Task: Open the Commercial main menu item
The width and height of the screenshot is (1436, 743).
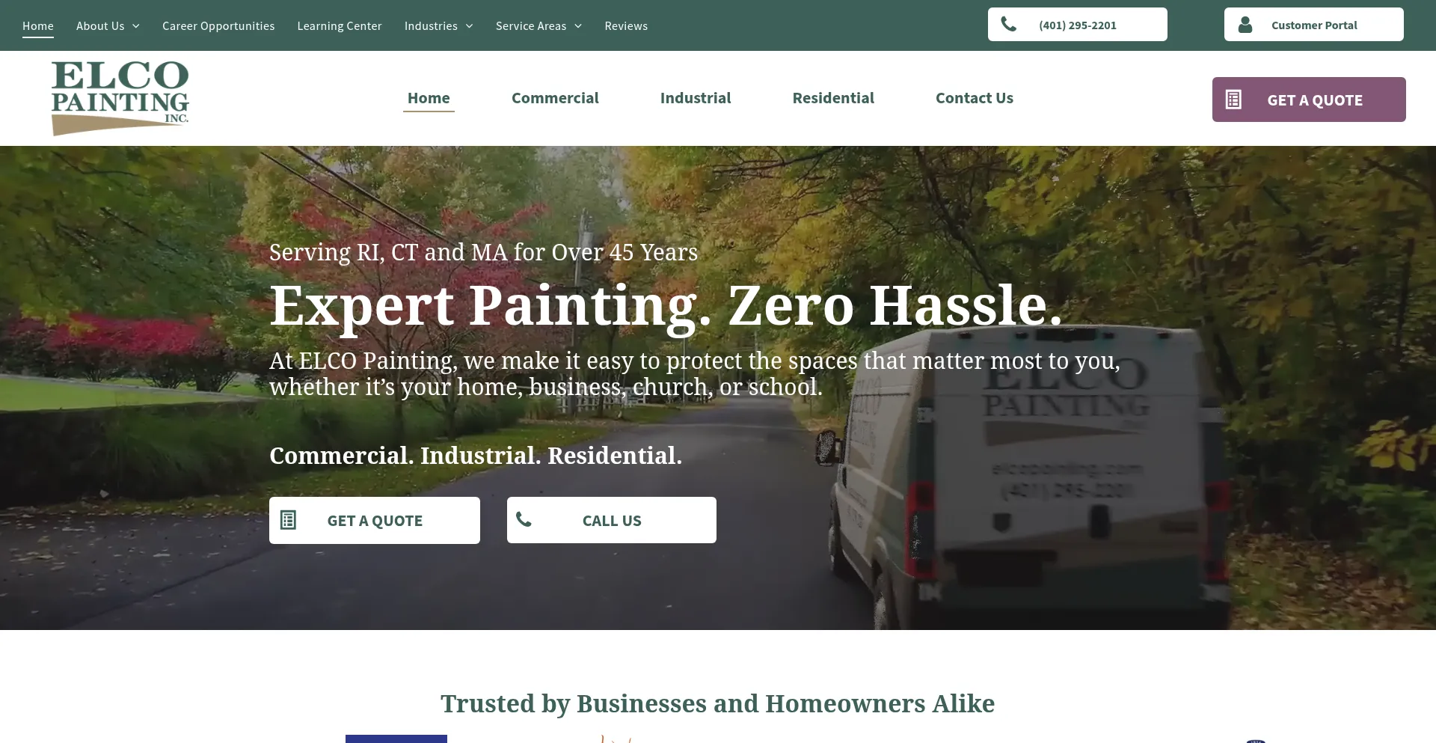Action: (x=555, y=98)
